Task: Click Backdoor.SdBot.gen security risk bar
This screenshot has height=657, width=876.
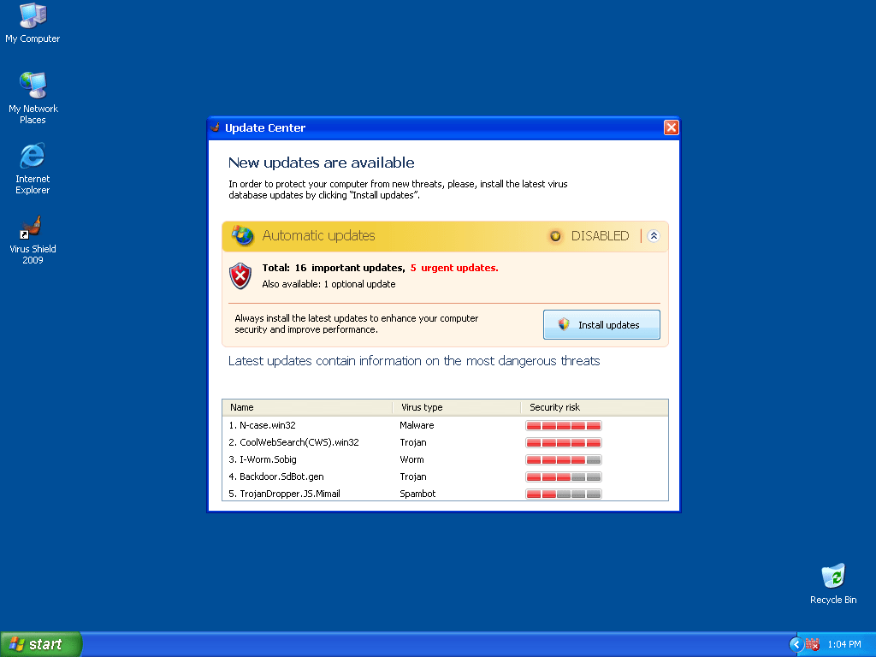Action: [564, 476]
